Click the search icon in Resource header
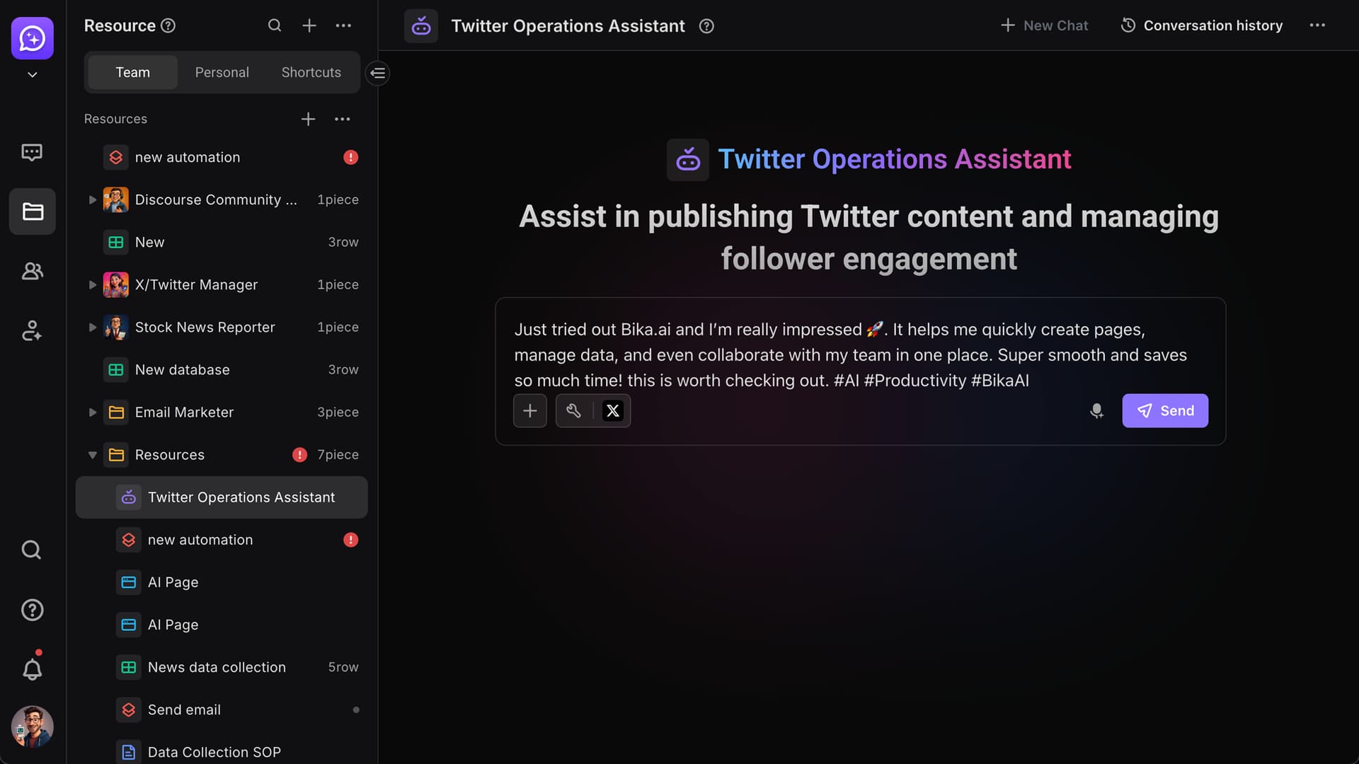This screenshot has width=1359, height=764. point(275,25)
